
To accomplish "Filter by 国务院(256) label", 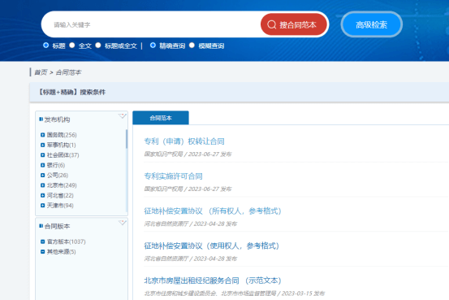I will [62, 135].
